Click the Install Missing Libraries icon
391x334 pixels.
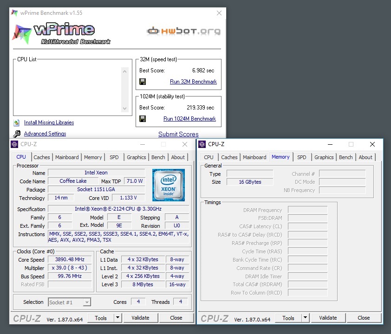tap(17, 122)
